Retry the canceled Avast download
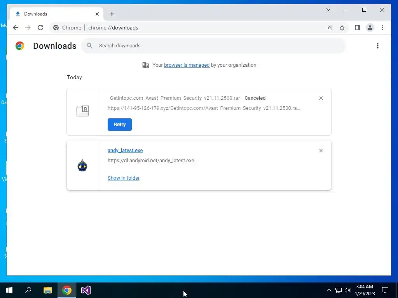Viewport: 398px width, 298px height. (120, 125)
